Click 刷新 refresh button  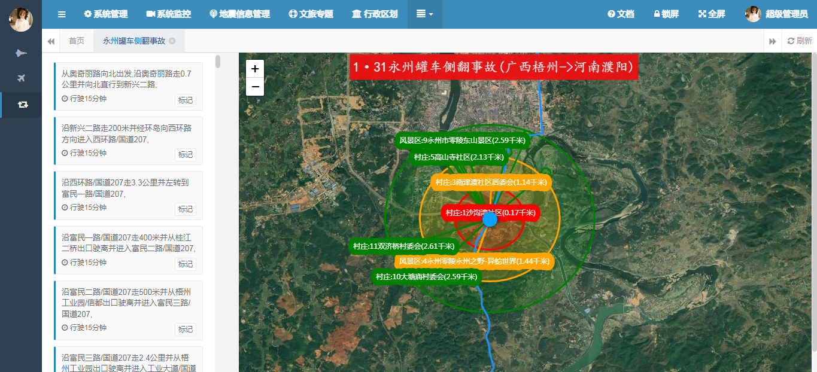click(x=800, y=41)
